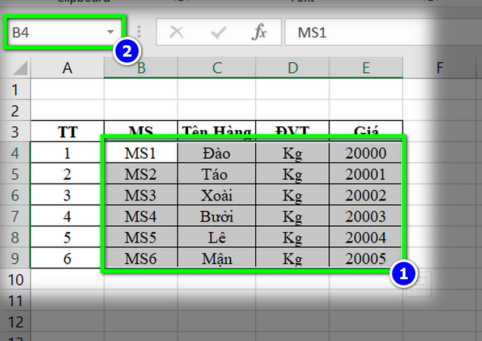The image size is (482, 341).
Task: Select the price cell 20004
Action: tap(366, 237)
